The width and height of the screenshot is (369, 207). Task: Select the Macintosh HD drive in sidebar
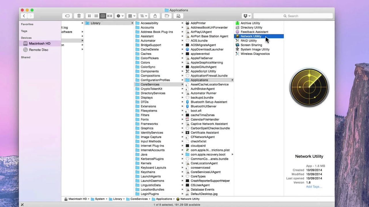tap(39, 43)
